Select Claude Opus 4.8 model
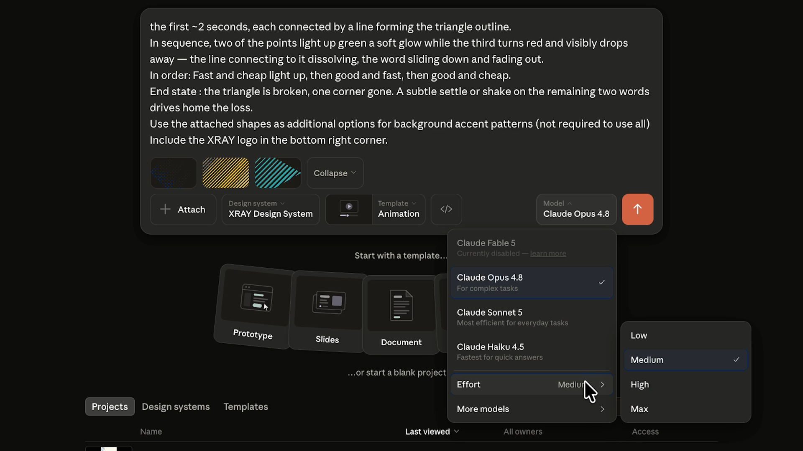The height and width of the screenshot is (451, 803). pyautogui.click(x=532, y=282)
